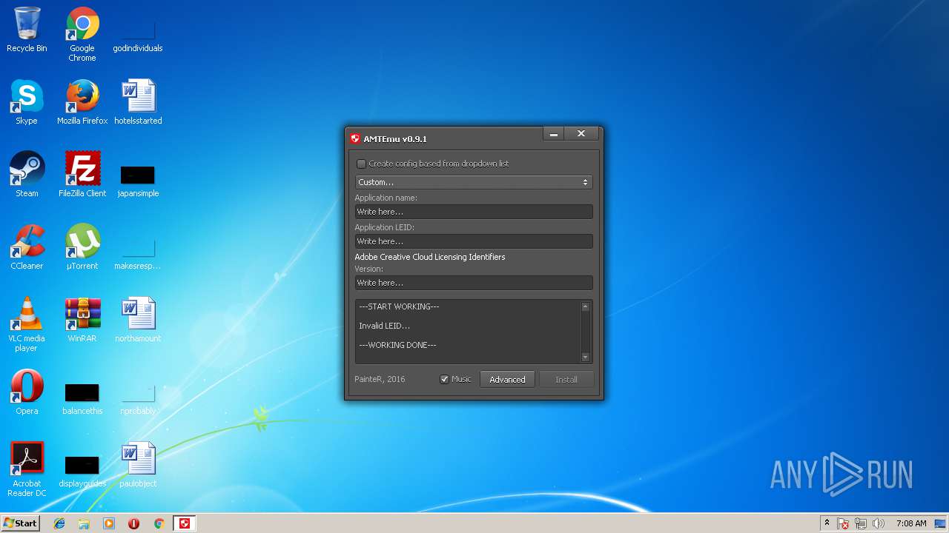Viewport: 949px width, 533px height.
Task: Launch the Acrobat Reader DC shortcut
Action: coord(27,469)
